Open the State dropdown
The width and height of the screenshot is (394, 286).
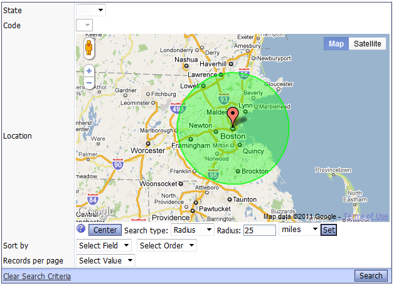pos(91,10)
